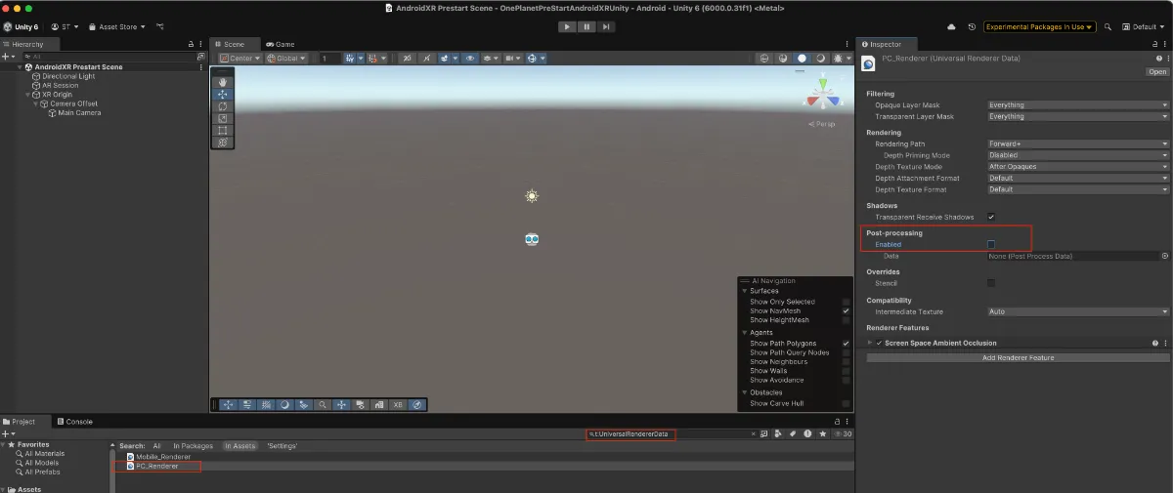The image size is (1173, 493).
Task: Expand Screen Space Ambient Occlusion foldout
Action: 870,344
